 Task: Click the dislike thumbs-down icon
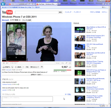click(12, 67)
